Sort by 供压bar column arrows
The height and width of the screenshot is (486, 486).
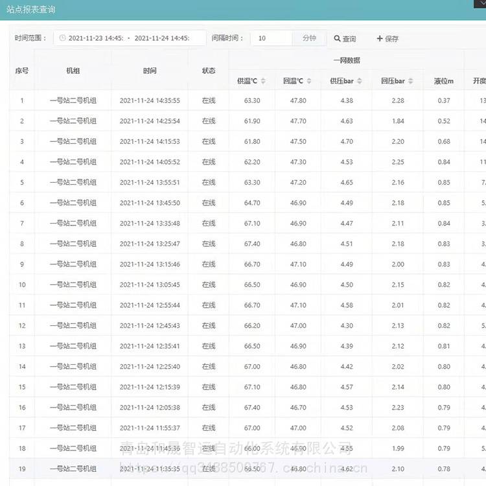click(x=360, y=81)
